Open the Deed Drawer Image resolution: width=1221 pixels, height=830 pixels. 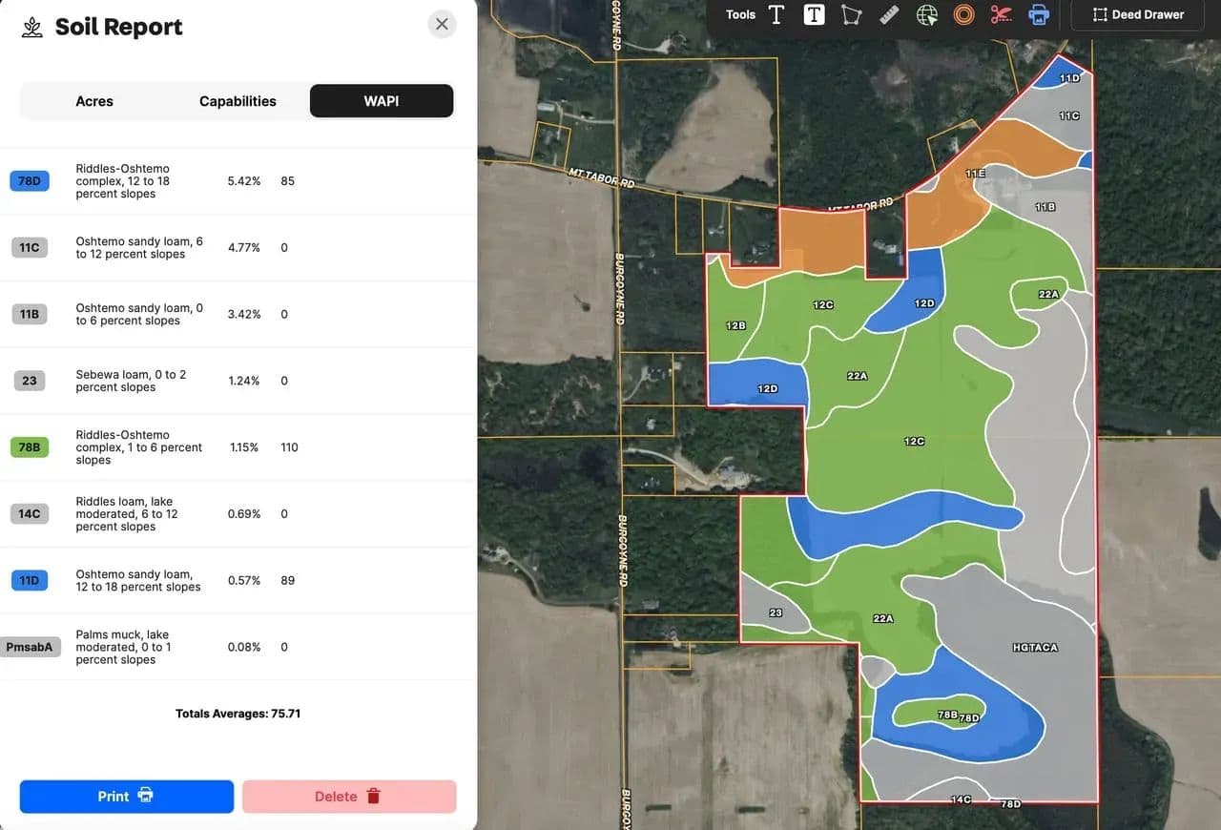1138,14
